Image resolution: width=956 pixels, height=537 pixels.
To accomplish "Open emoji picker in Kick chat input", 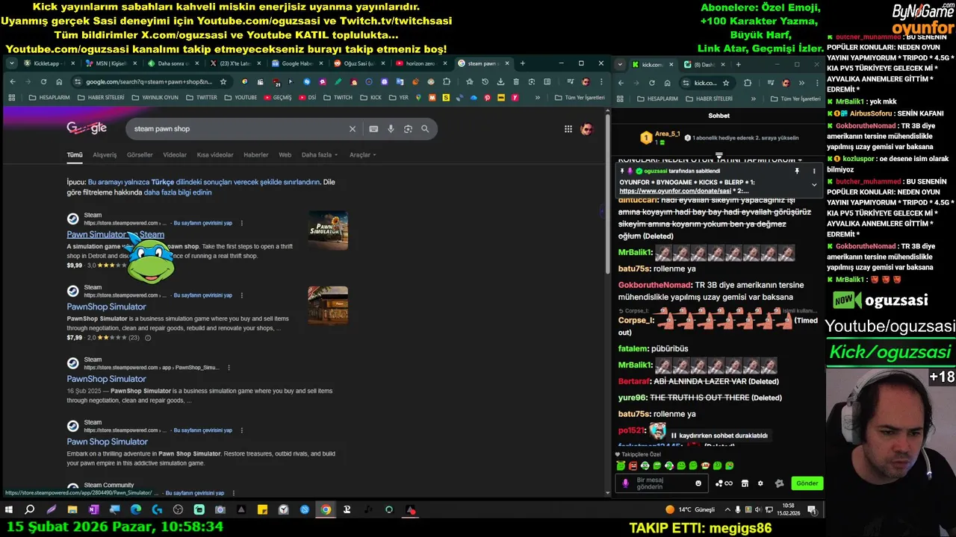I will pyautogui.click(x=698, y=483).
